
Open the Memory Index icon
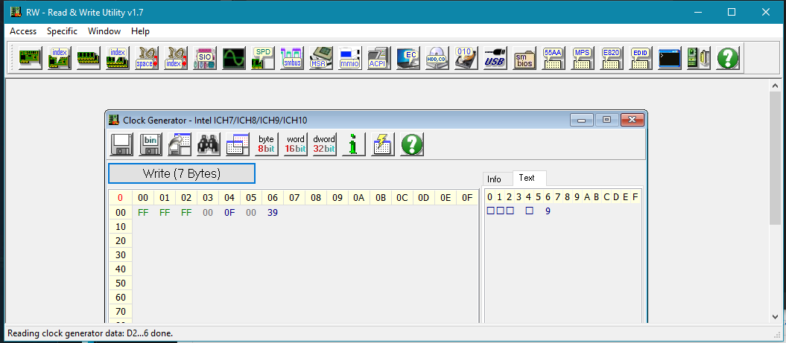(118, 58)
